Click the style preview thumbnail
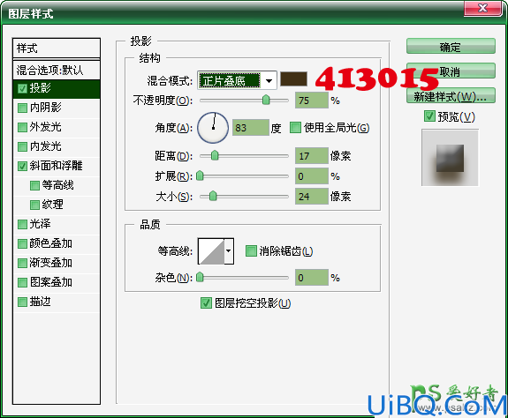Image resolution: width=508 pixels, height=418 pixels. (450, 158)
